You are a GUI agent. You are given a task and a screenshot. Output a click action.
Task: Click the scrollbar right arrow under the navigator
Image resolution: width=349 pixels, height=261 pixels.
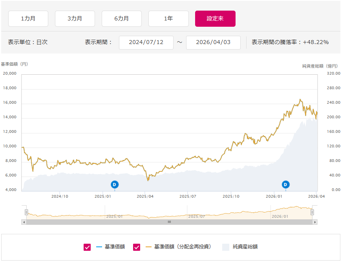pos(314,222)
